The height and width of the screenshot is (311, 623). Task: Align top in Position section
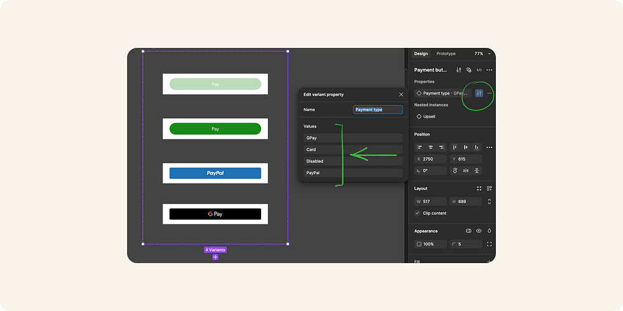[455, 147]
